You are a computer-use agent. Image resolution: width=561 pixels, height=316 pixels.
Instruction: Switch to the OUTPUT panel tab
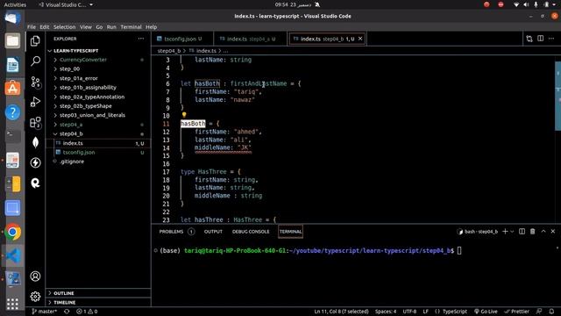(x=213, y=232)
